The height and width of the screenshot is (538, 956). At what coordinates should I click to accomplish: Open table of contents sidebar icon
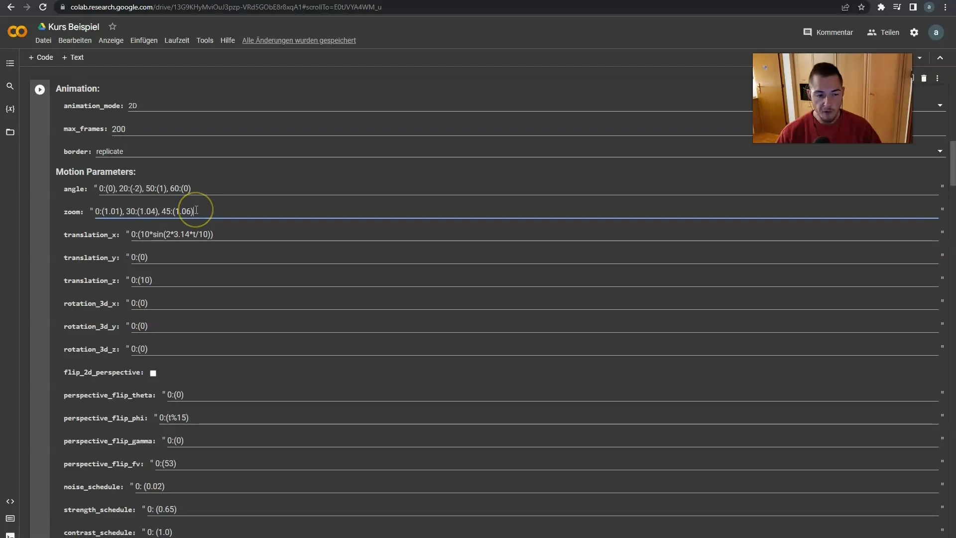tap(10, 63)
